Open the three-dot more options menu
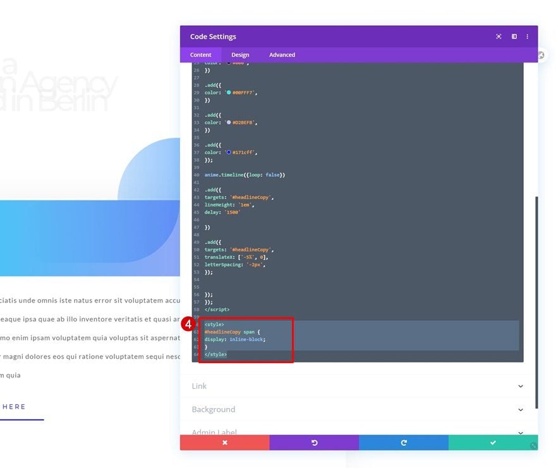Viewport: 556px width, 468px height. coord(528,37)
